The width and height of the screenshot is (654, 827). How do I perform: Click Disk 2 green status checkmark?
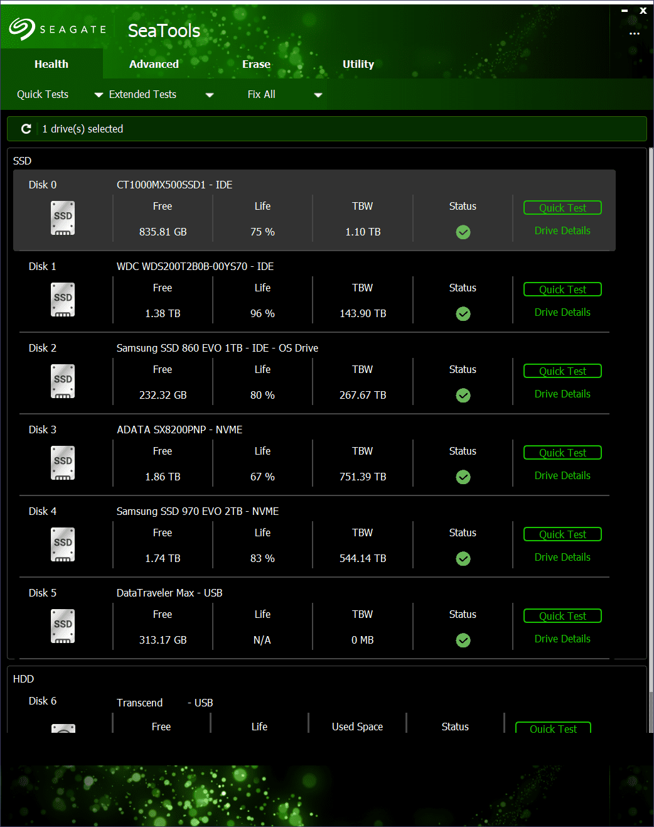(463, 396)
